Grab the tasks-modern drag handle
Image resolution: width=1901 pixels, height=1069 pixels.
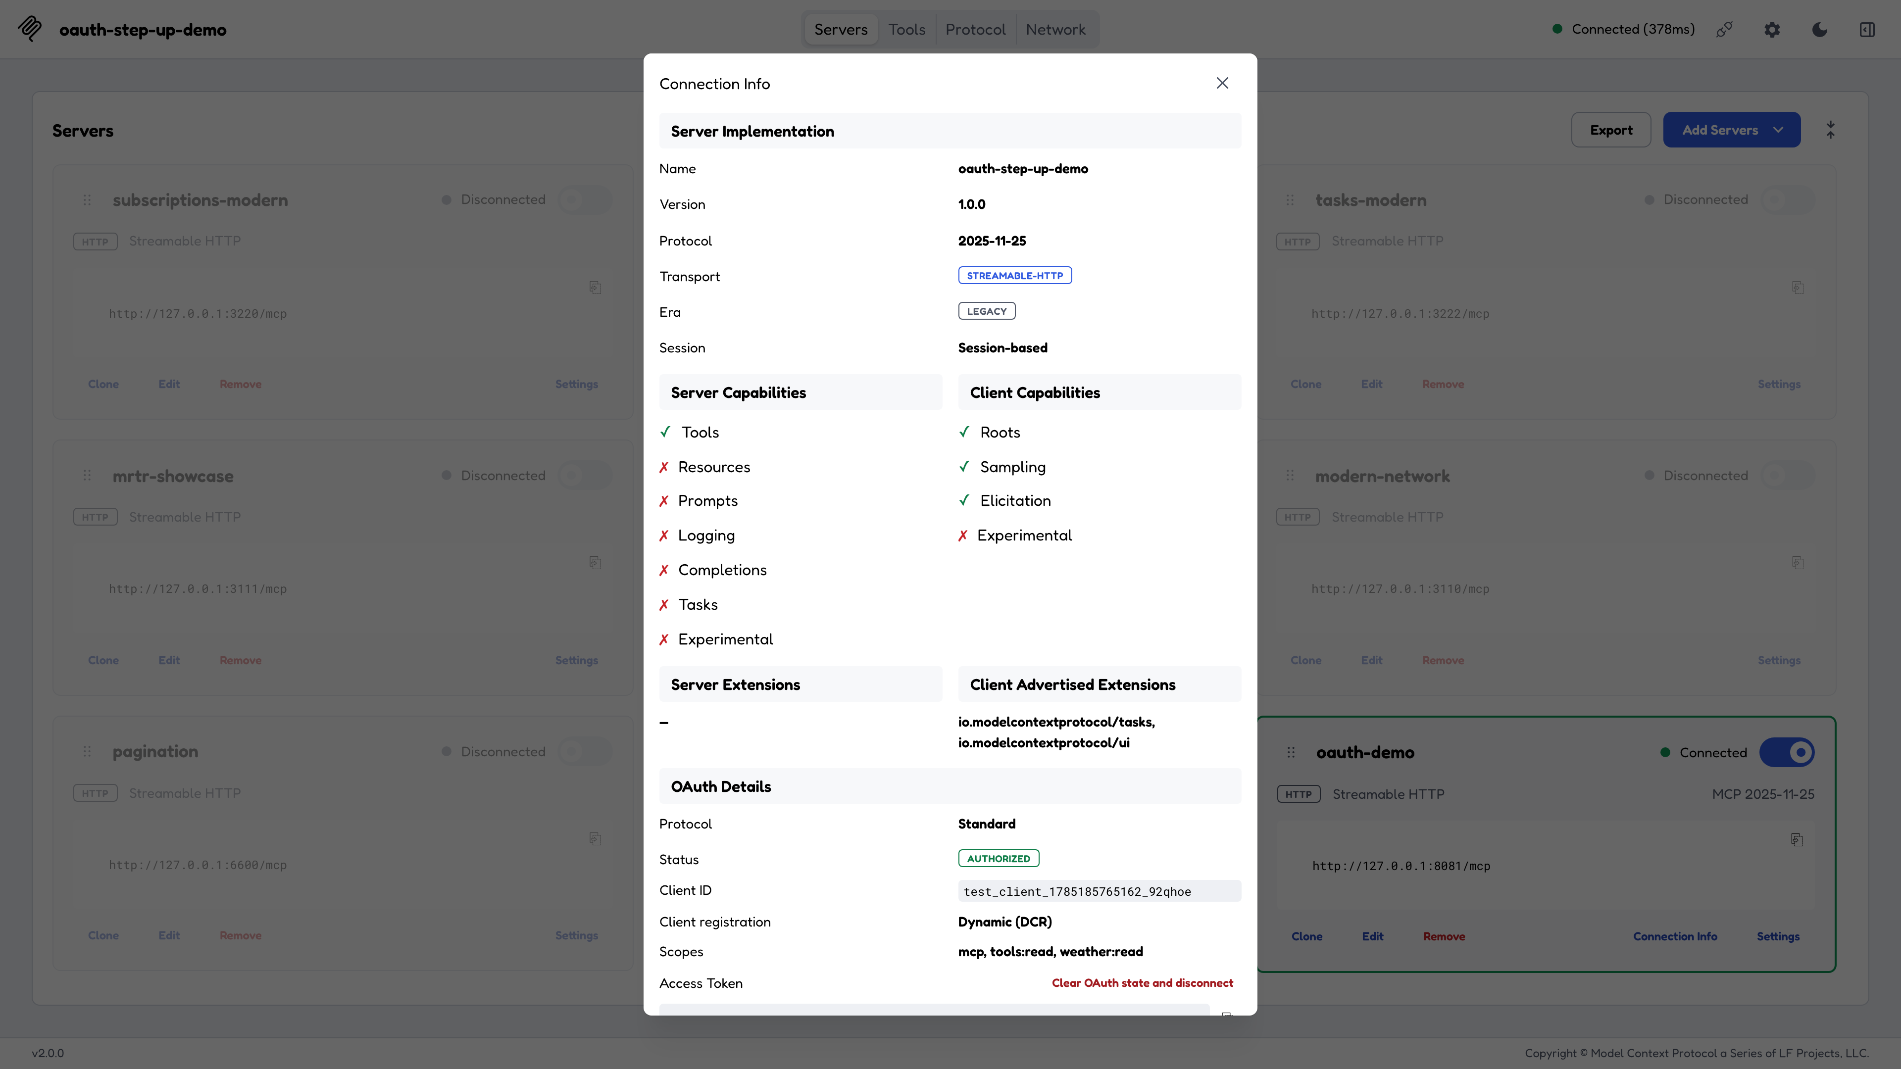pos(1290,200)
